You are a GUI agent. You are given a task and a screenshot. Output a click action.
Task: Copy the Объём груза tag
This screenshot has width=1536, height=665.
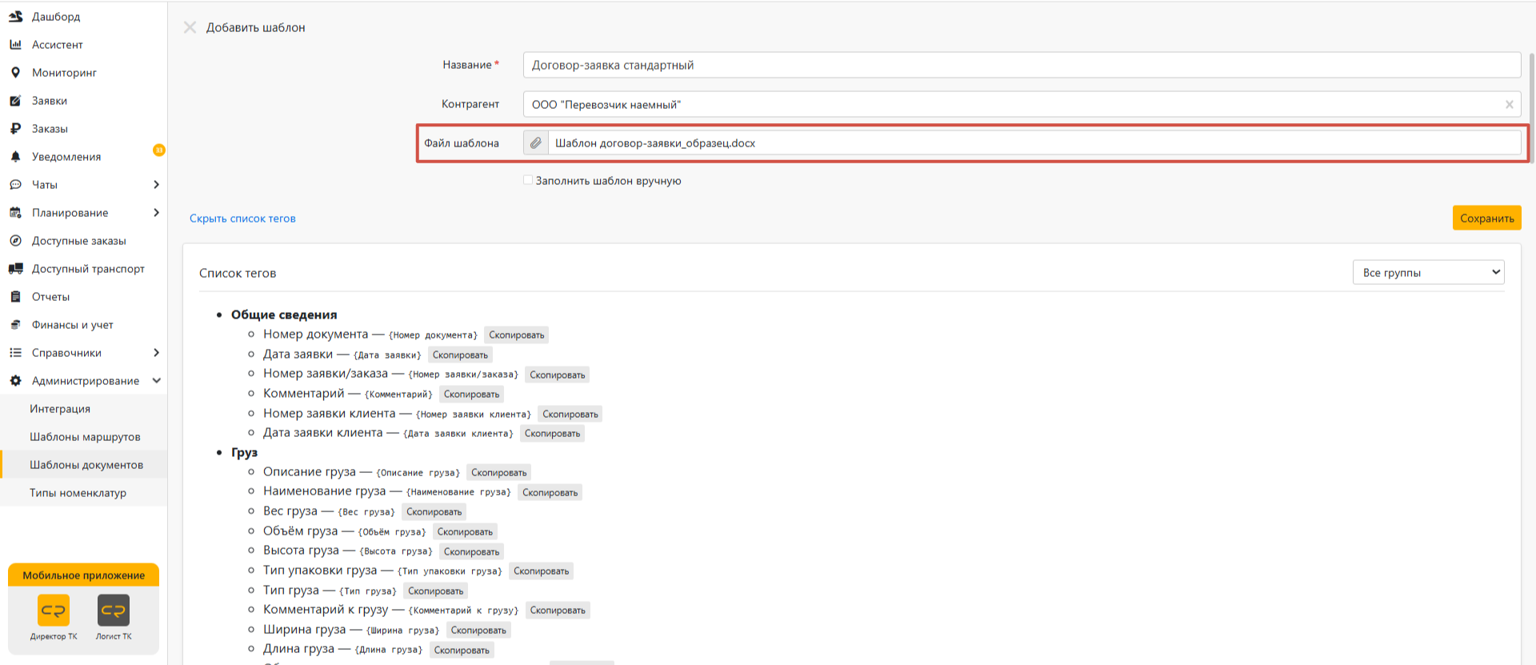(x=465, y=531)
